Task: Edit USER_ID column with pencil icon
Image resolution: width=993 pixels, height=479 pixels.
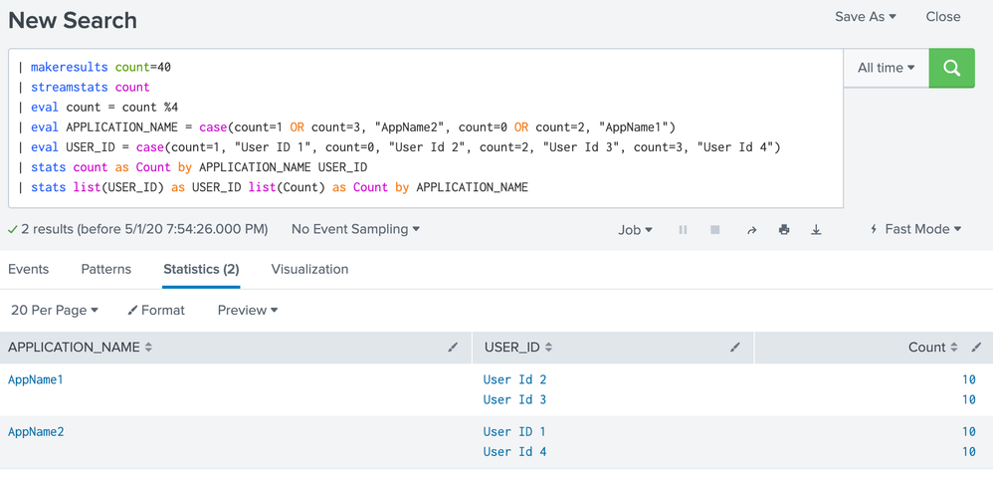Action: point(735,348)
